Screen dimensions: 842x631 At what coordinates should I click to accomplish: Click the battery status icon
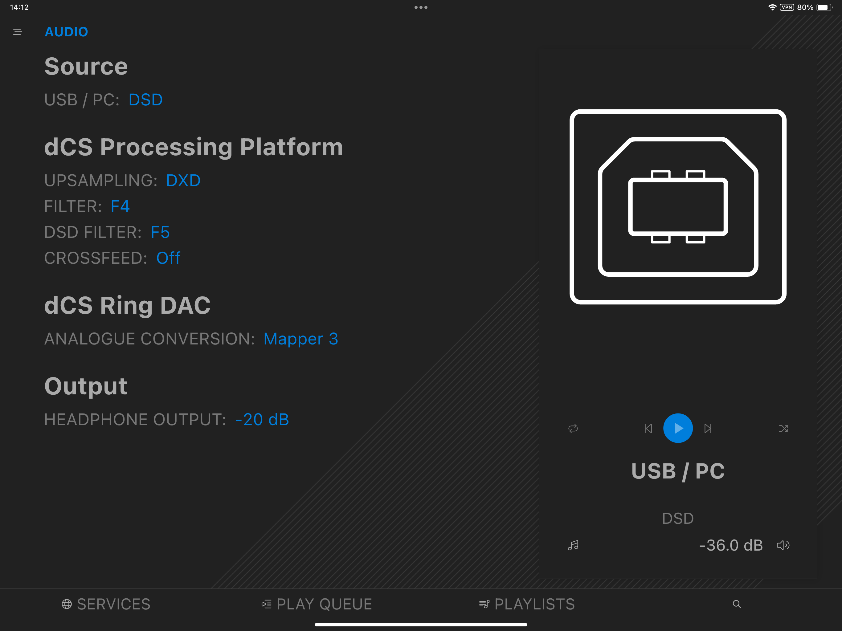coord(824,7)
